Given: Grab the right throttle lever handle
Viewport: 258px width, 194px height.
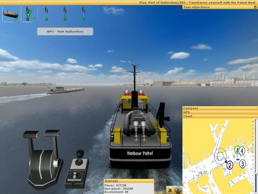Looking at the screenshot, I should (x=52, y=134).
